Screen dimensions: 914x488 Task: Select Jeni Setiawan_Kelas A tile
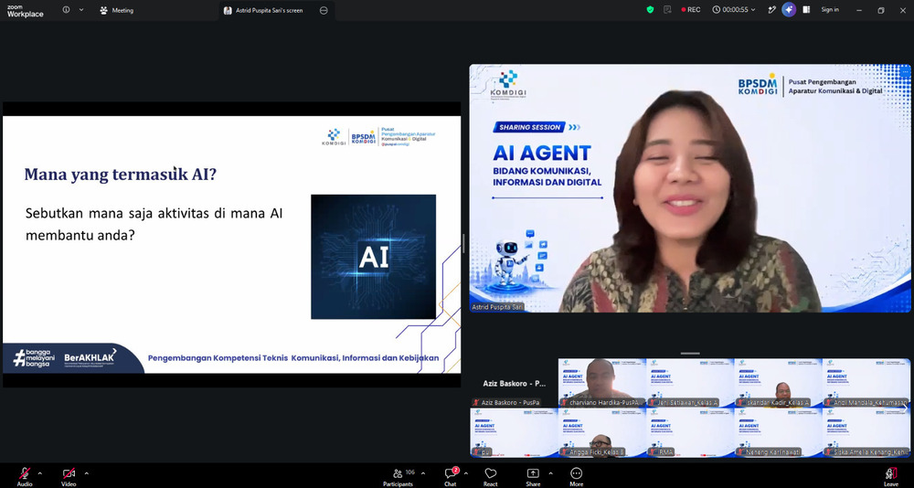click(689, 383)
